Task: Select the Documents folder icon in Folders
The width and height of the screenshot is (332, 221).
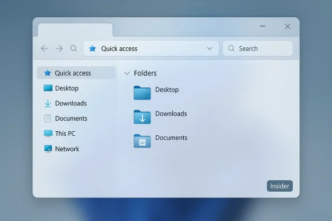Action: [142, 141]
